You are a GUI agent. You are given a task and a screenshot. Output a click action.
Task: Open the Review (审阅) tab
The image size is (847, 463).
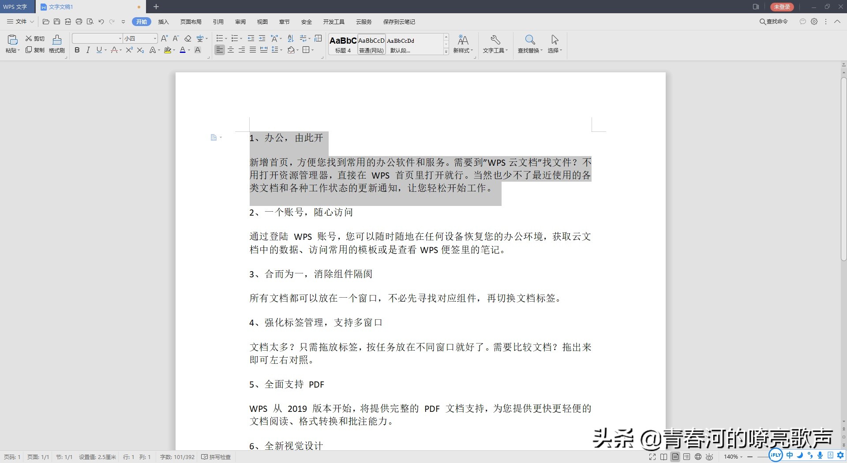tap(240, 22)
